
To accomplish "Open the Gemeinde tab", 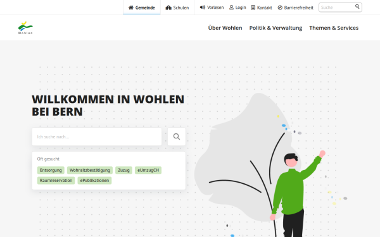I will point(141,8).
